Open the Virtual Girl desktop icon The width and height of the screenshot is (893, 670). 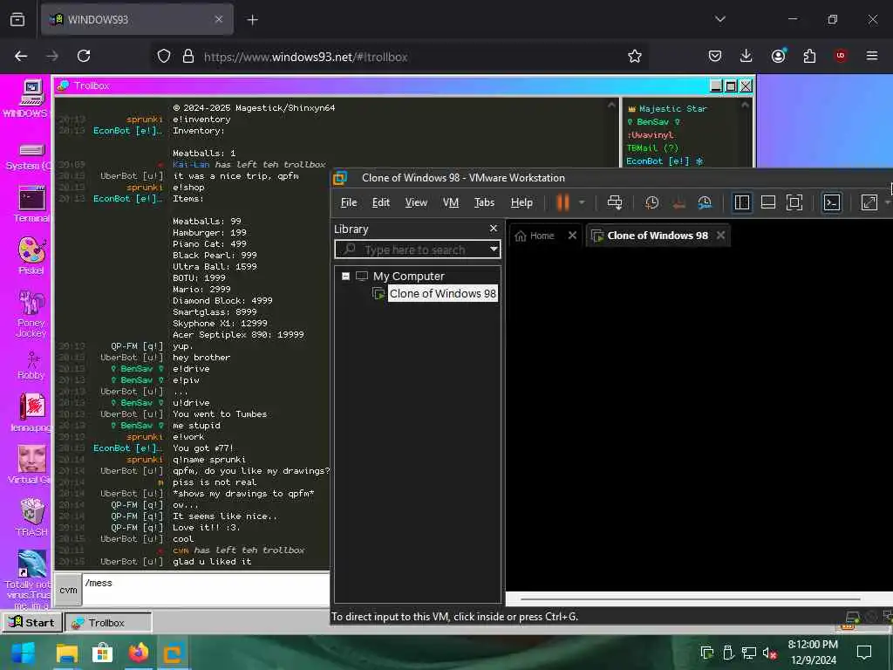tap(31, 464)
